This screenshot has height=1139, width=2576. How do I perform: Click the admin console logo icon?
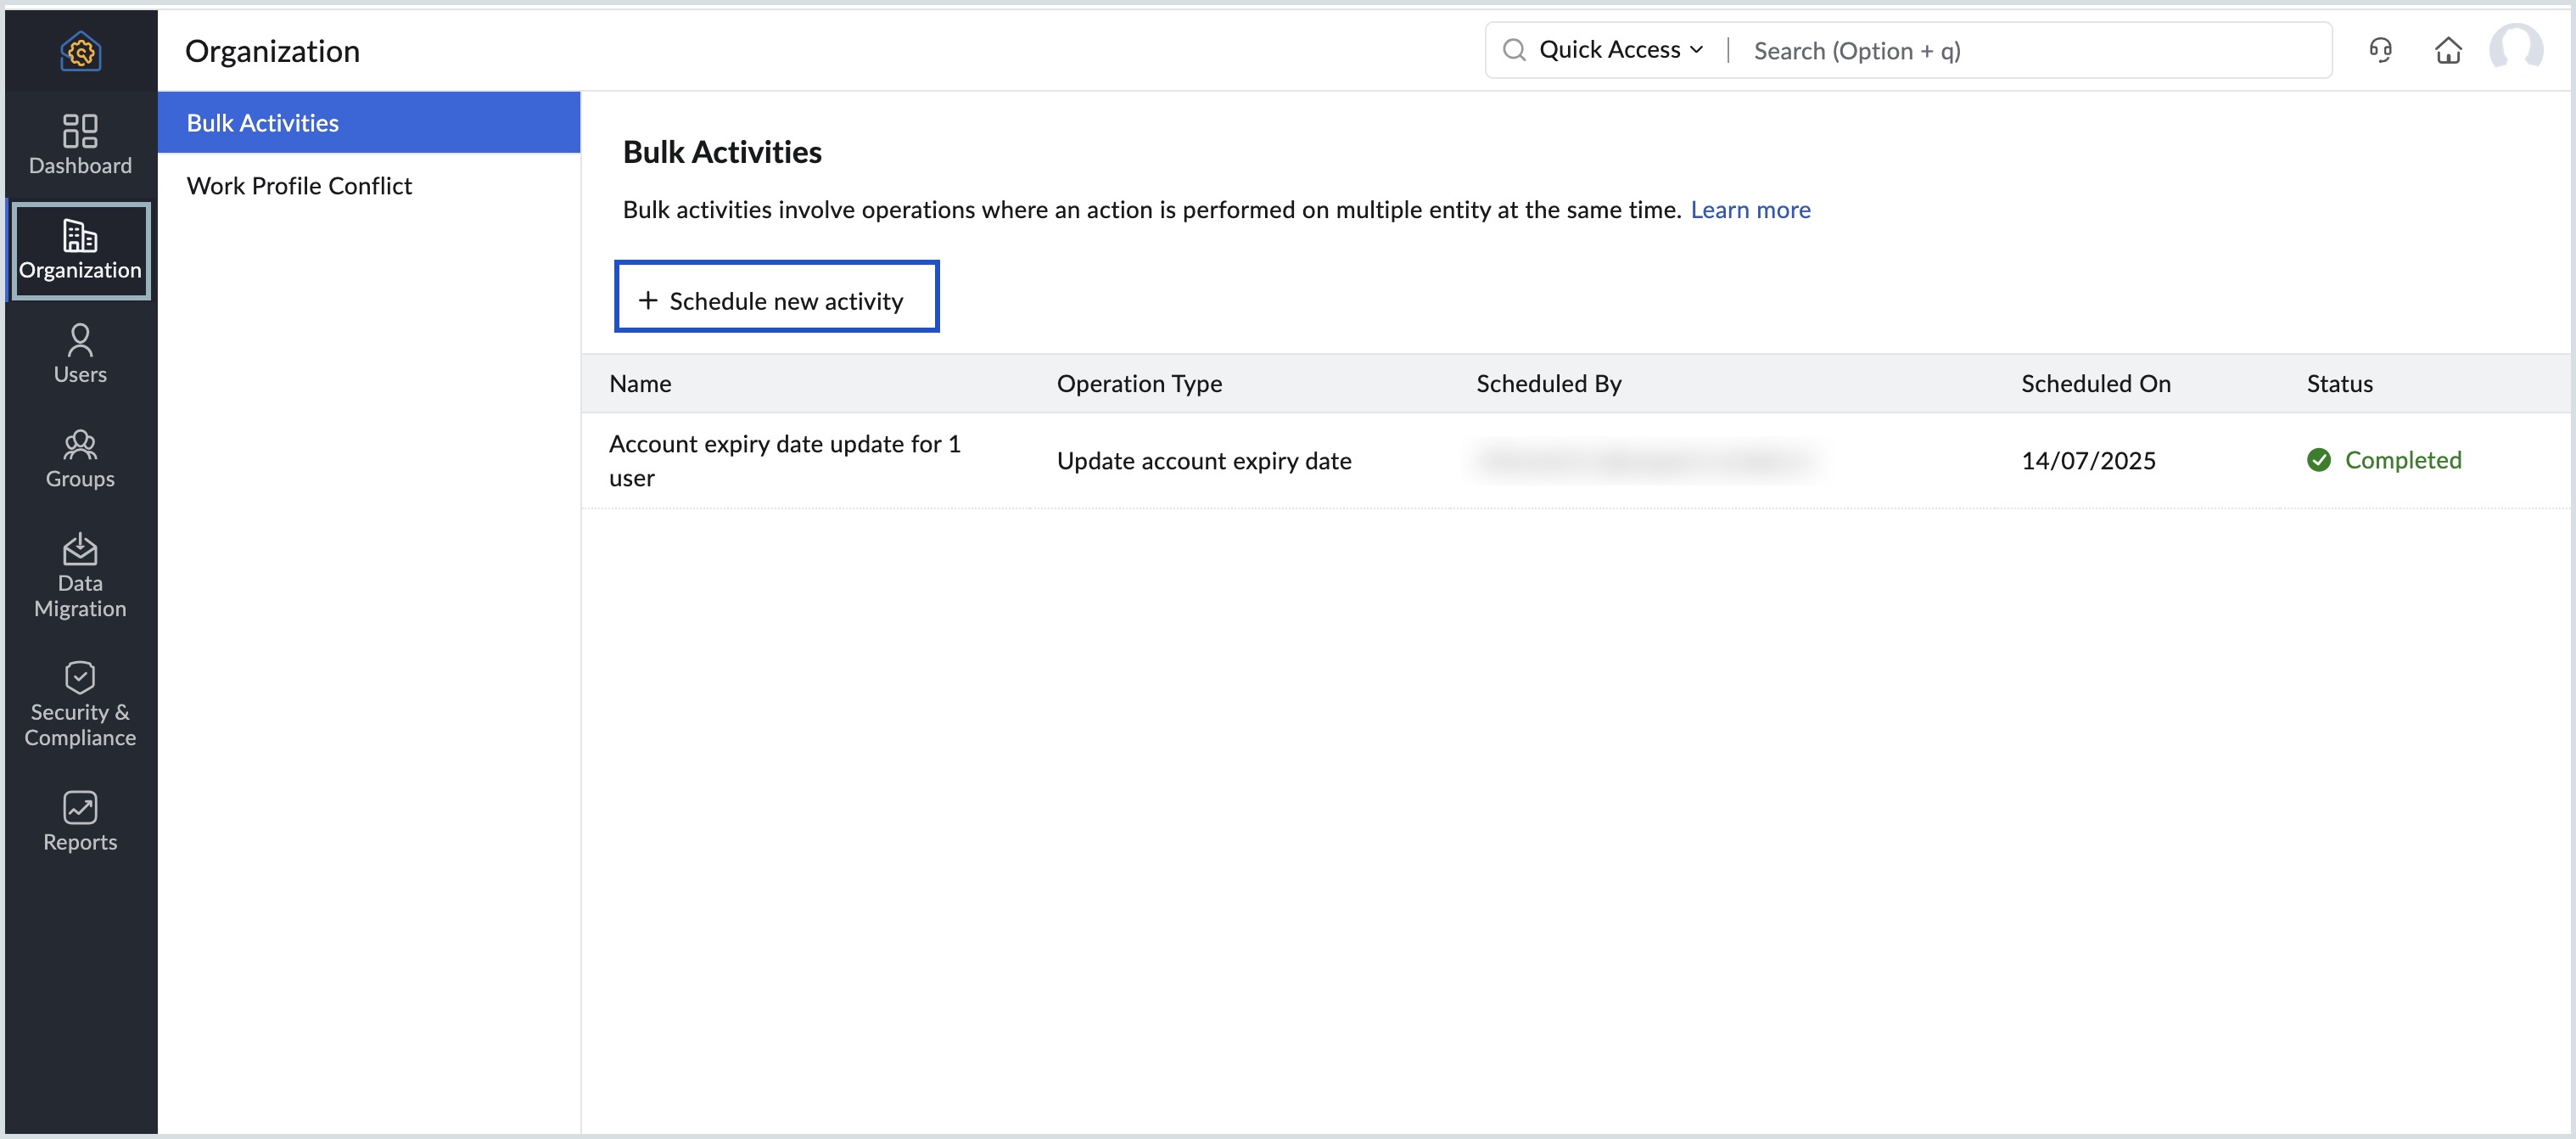(x=80, y=51)
